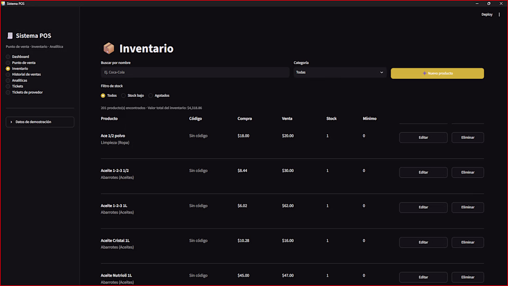This screenshot has height=286, width=508.
Task: Click the Producto column header
Action: [x=109, y=119]
